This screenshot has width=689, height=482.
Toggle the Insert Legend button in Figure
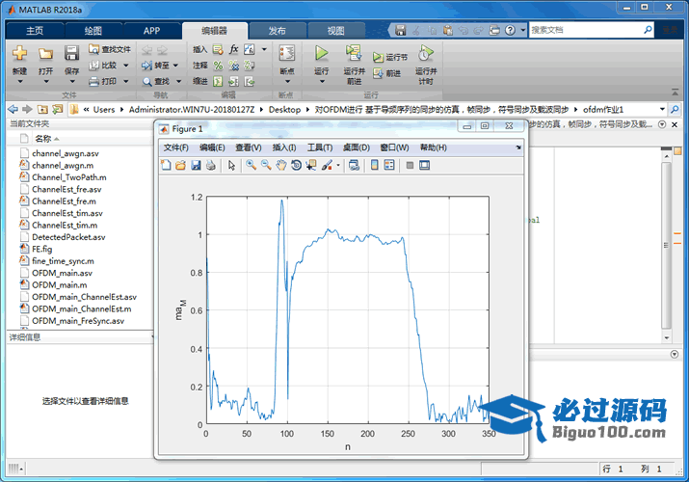389,166
